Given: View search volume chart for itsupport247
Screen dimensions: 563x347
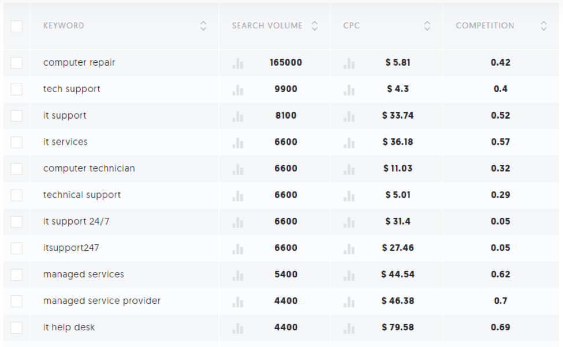Looking at the screenshot, I should (238, 248).
